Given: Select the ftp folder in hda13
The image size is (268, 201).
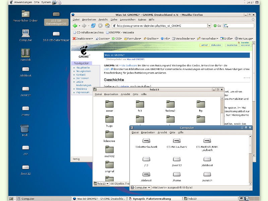Looking at the screenshot, I should 201,106.
